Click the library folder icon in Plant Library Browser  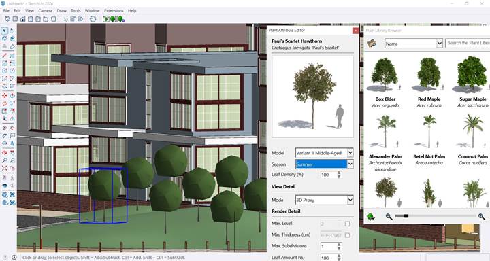372,43
